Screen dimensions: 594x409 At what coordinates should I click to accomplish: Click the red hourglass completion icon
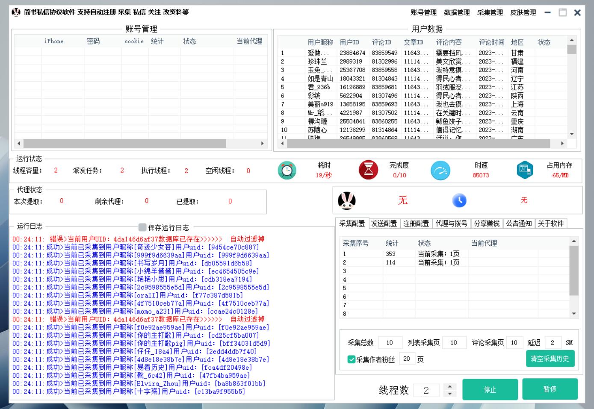pyautogui.click(x=368, y=170)
